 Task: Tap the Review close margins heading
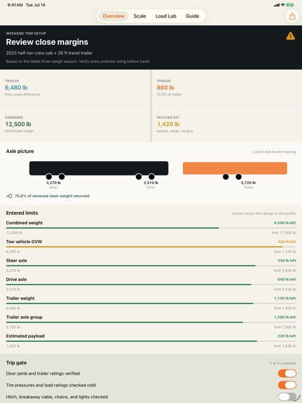pyautogui.click(x=47, y=42)
